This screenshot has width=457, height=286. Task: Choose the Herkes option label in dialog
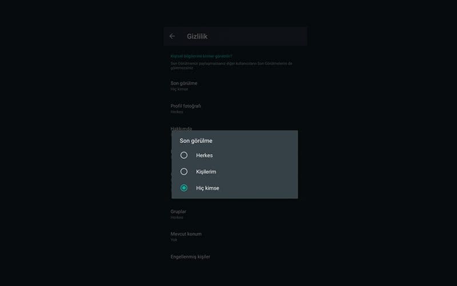click(x=204, y=155)
